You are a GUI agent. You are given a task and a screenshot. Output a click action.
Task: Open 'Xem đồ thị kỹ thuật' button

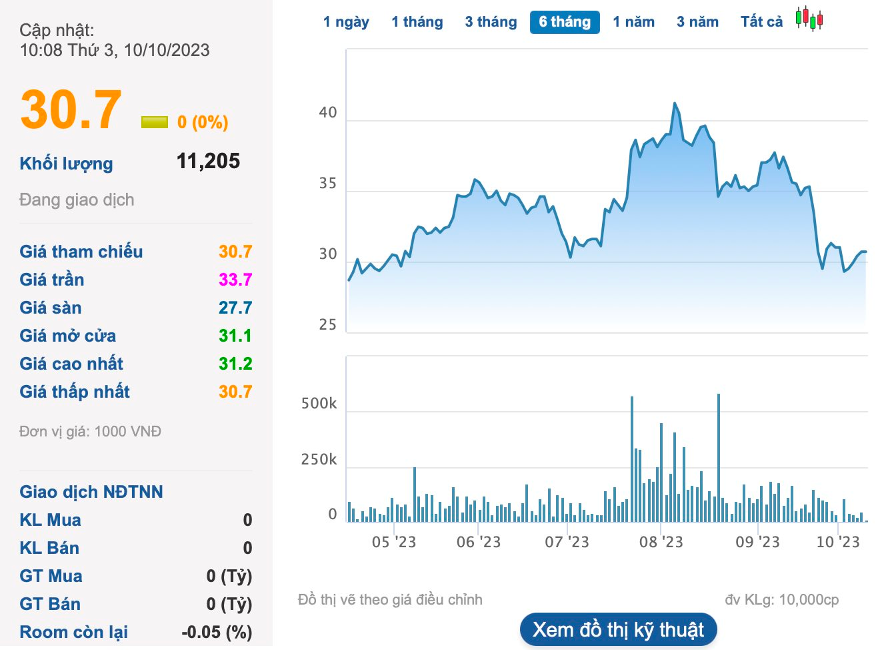click(x=618, y=629)
